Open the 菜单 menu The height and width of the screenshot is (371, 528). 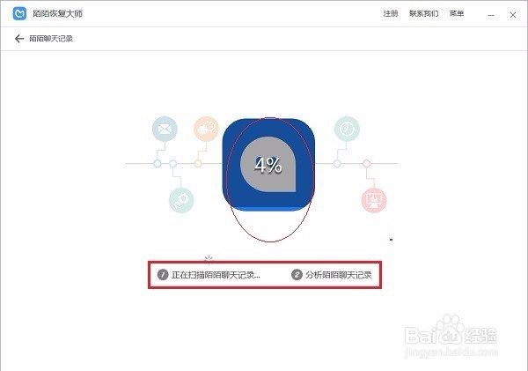tap(457, 13)
